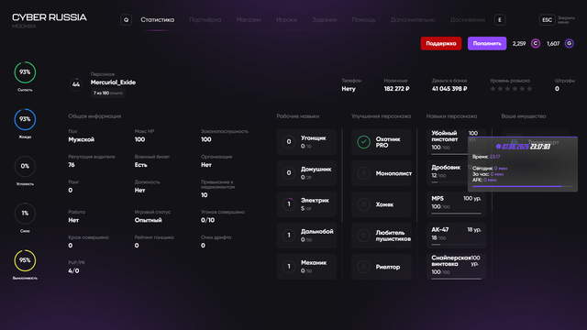Select the Помощь tab
Image resolution: width=587 pixels, height=330 pixels.
coord(363,20)
